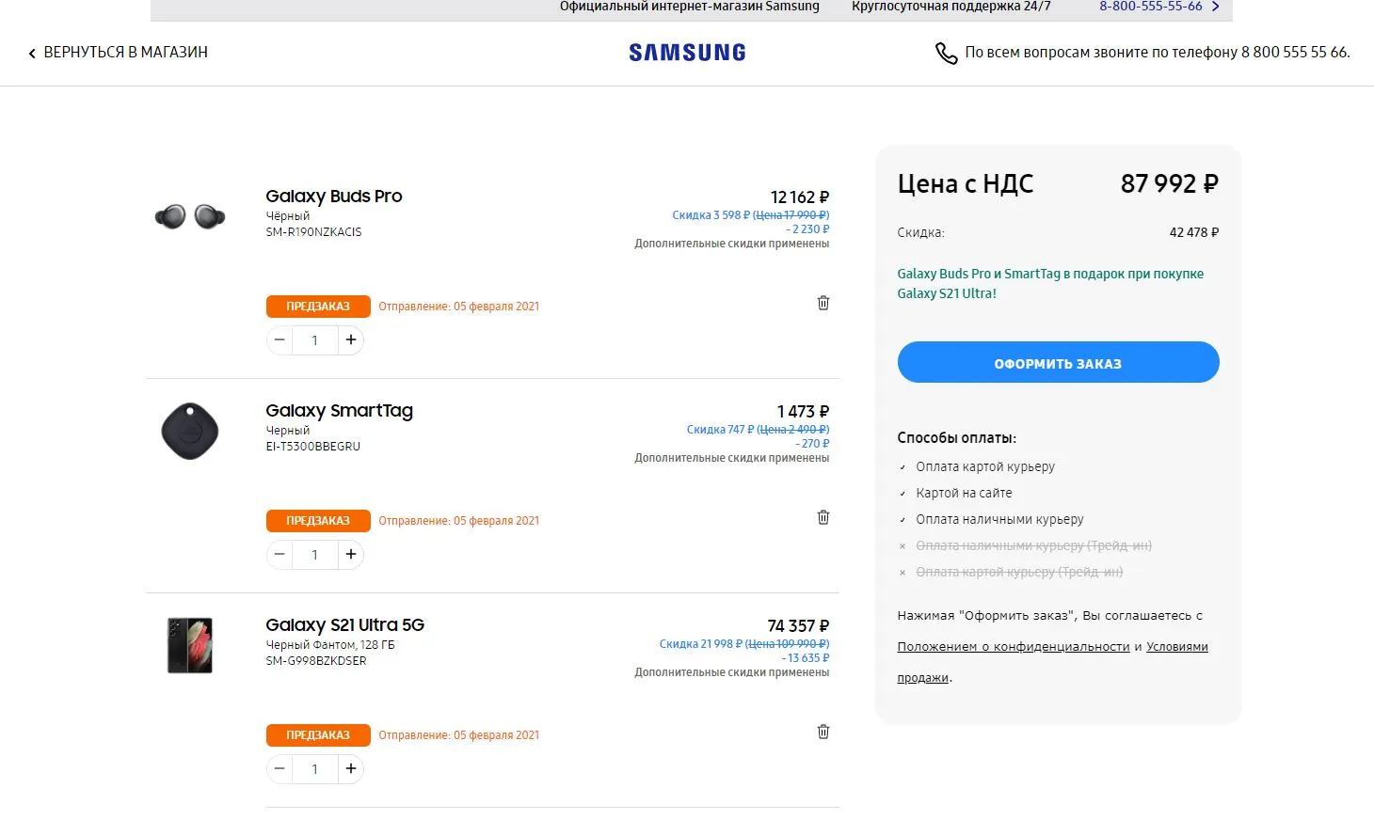Image resolution: width=1374 pixels, height=820 pixels.
Task: Click the Цена с НДС heading
Action: 966,183
